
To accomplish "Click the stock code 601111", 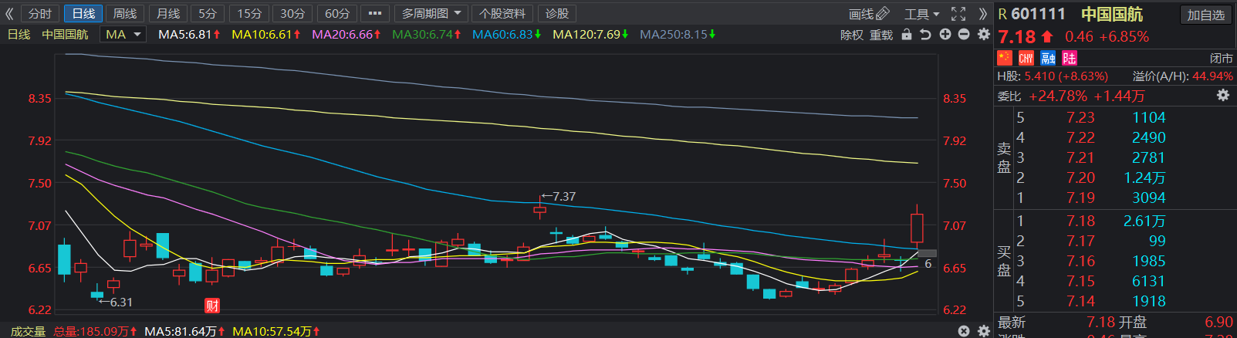I will [x=1038, y=14].
